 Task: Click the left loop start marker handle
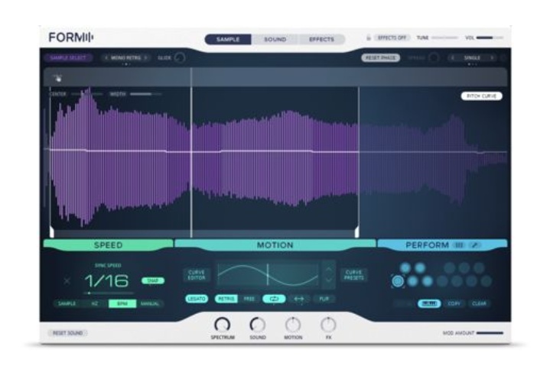[51, 233]
